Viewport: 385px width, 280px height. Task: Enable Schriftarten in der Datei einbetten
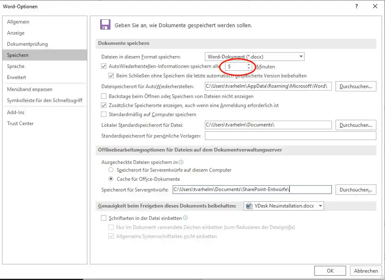[104, 218]
